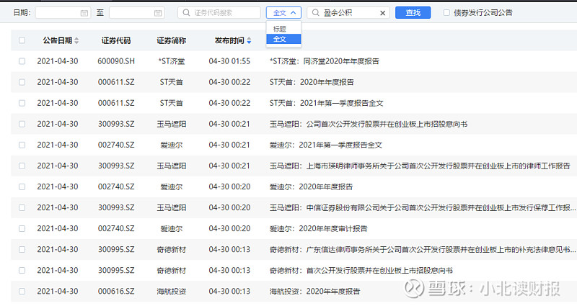Collapse the 全文 search scope dropdown
The image size is (577, 306).
[x=283, y=13]
